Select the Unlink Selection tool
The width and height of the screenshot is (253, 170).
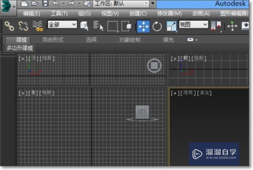pos(24,26)
